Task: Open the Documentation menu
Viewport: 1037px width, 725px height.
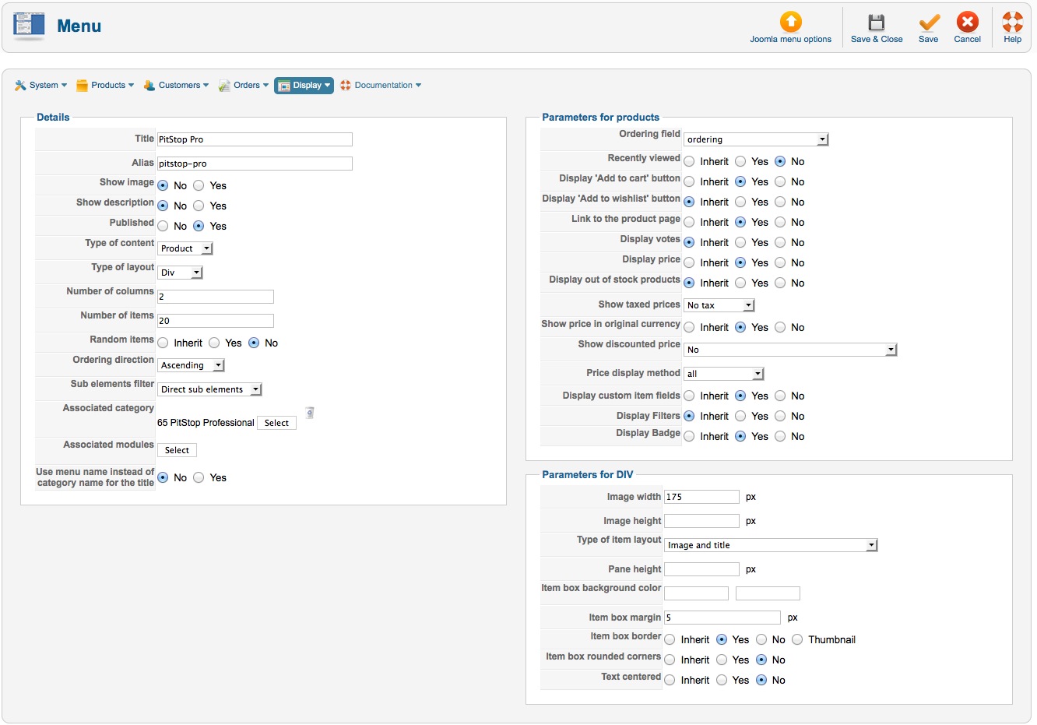Action: (381, 86)
